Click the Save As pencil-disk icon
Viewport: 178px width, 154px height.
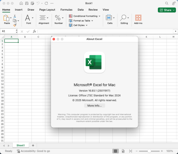(32, 3)
